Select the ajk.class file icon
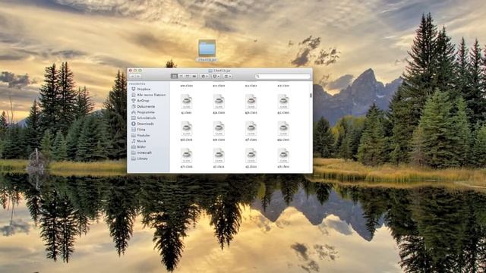Image resolution: width=486 pixels, height=273 pixels. point(283,155)
